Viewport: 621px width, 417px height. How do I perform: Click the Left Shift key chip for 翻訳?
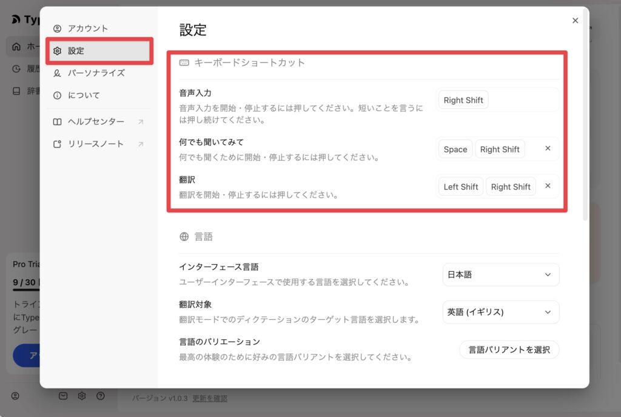pyautogui.click(x=460, y=187)
